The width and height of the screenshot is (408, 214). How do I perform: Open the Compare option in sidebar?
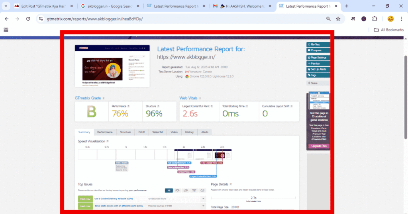(318, 51)
